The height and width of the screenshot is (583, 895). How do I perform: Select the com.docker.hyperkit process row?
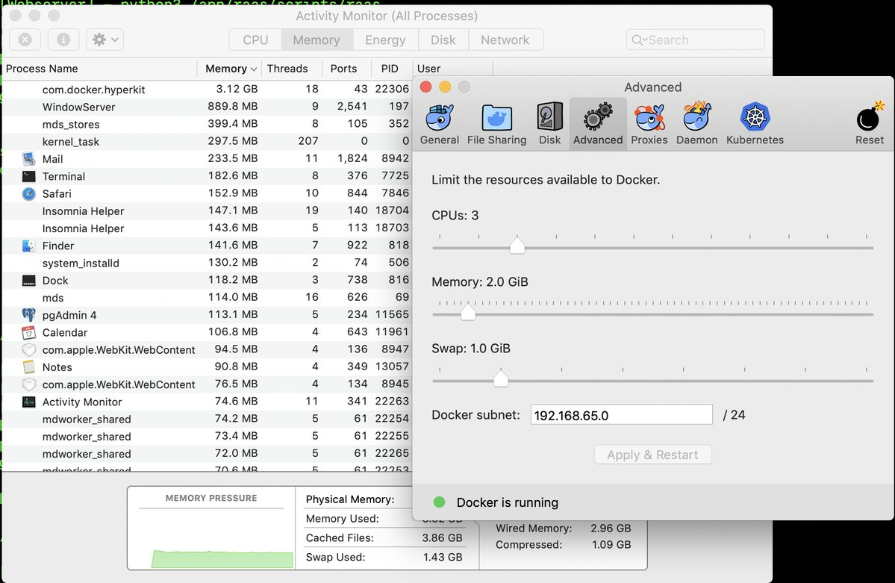click(x=207, y=90)
